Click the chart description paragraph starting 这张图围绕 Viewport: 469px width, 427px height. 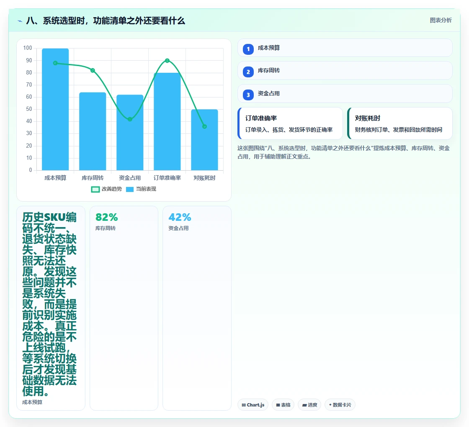click(x=344, y=152)
